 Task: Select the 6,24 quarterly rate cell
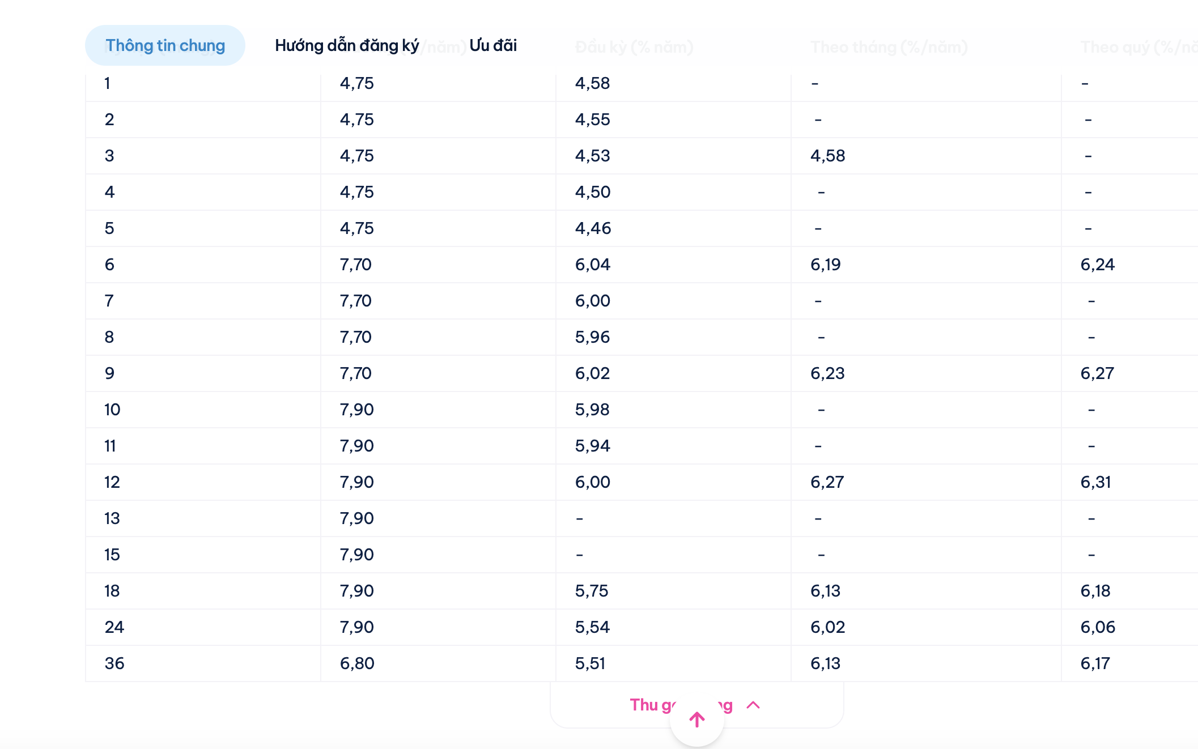(x=1097, y=265)
